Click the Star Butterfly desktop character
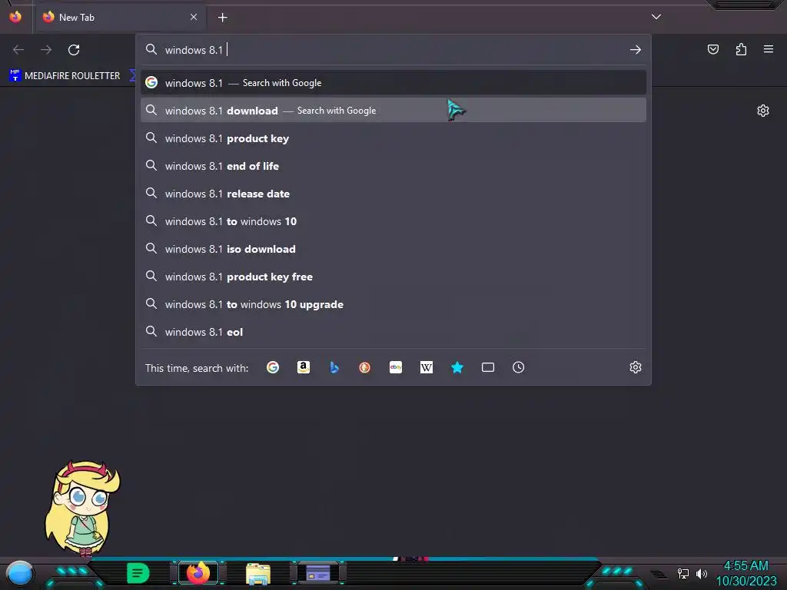 [x=83, y=508]
